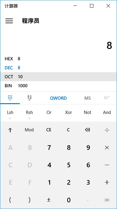
Task: Click the main display value 8
Action: pos(109,46)
